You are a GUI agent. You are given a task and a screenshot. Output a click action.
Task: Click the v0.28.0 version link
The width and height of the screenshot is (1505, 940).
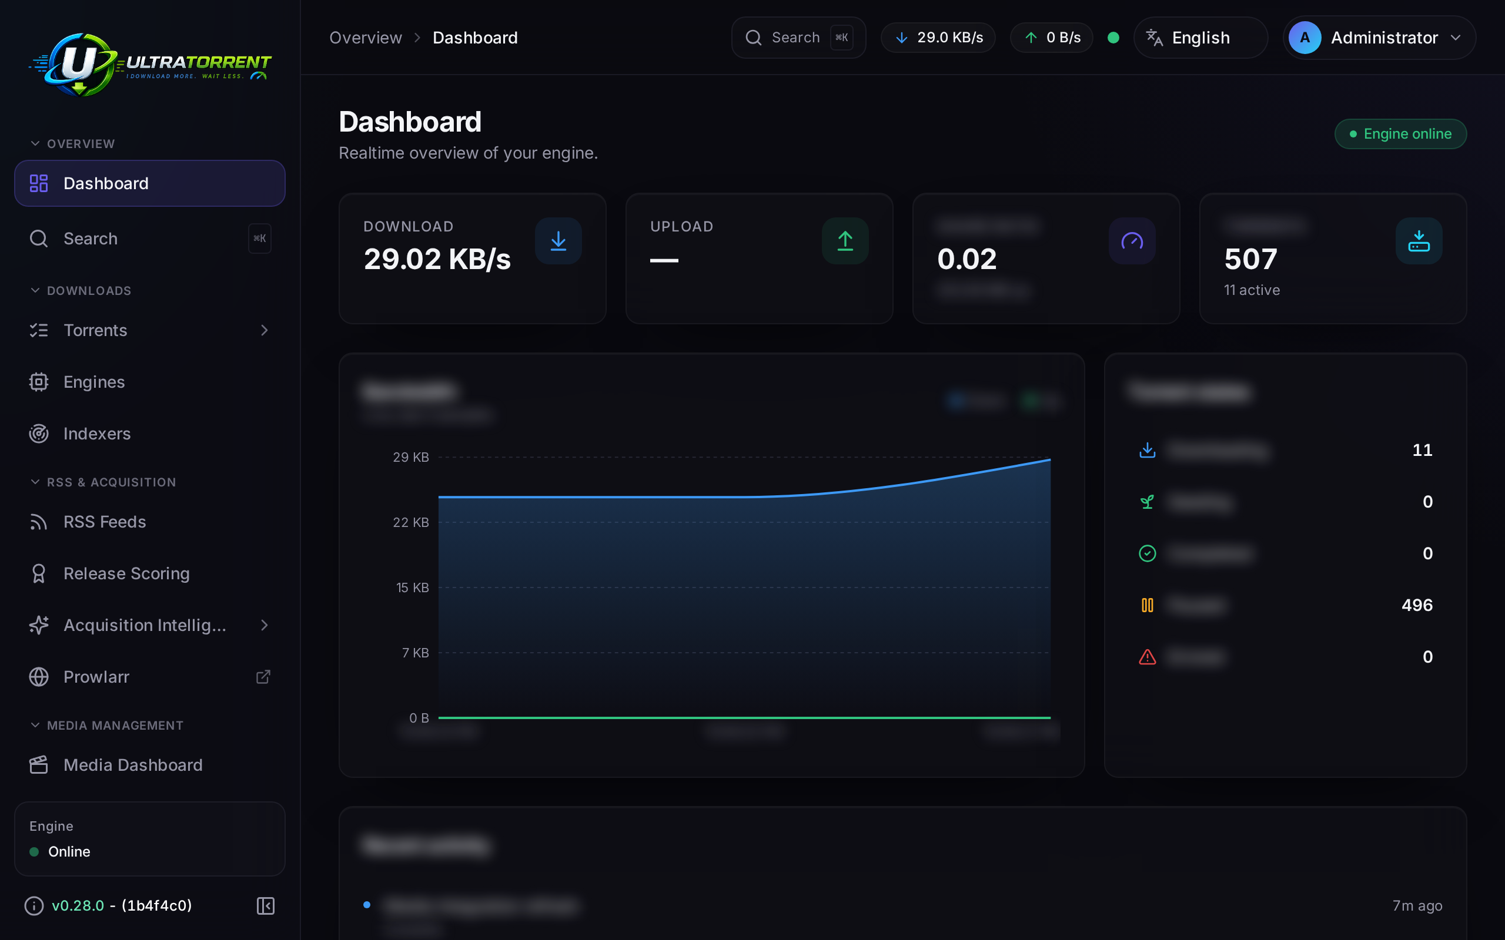pos(78,906)
